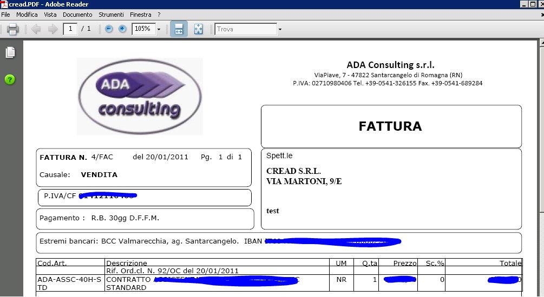Click the Totale column header
The image size is (544, 297).
510,263
